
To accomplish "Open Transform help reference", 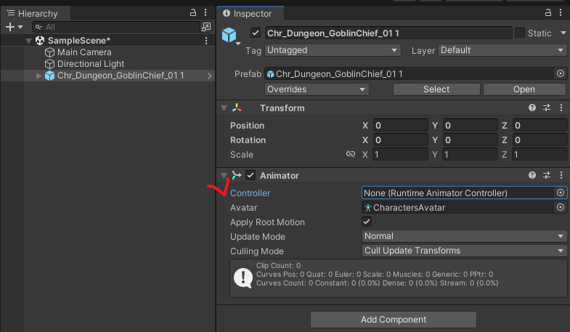I will pos(532,108).
